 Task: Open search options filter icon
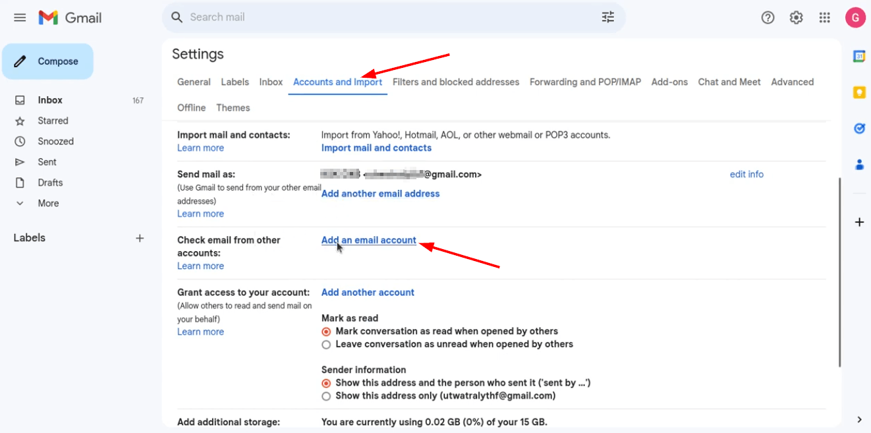tap(607, 17)
